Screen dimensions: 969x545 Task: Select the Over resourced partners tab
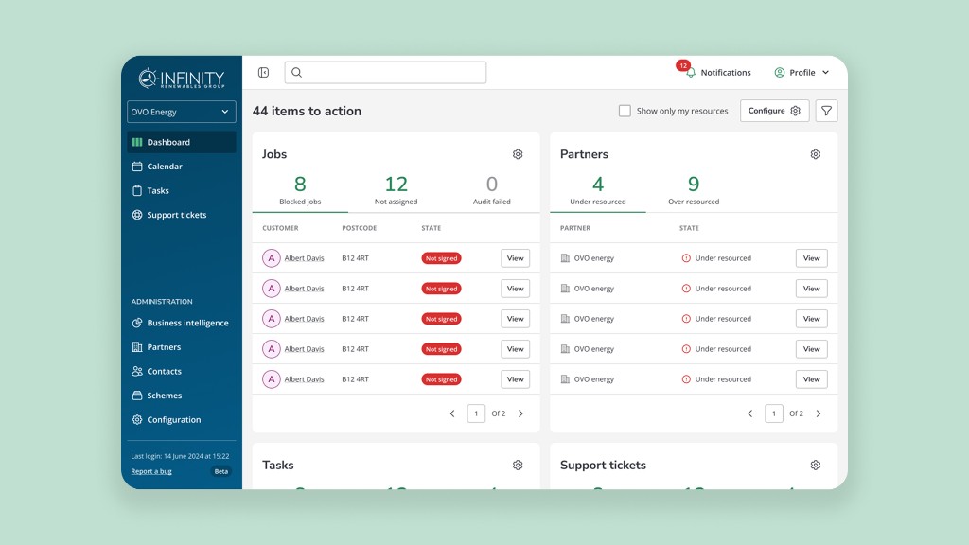(x=694, y=190)
